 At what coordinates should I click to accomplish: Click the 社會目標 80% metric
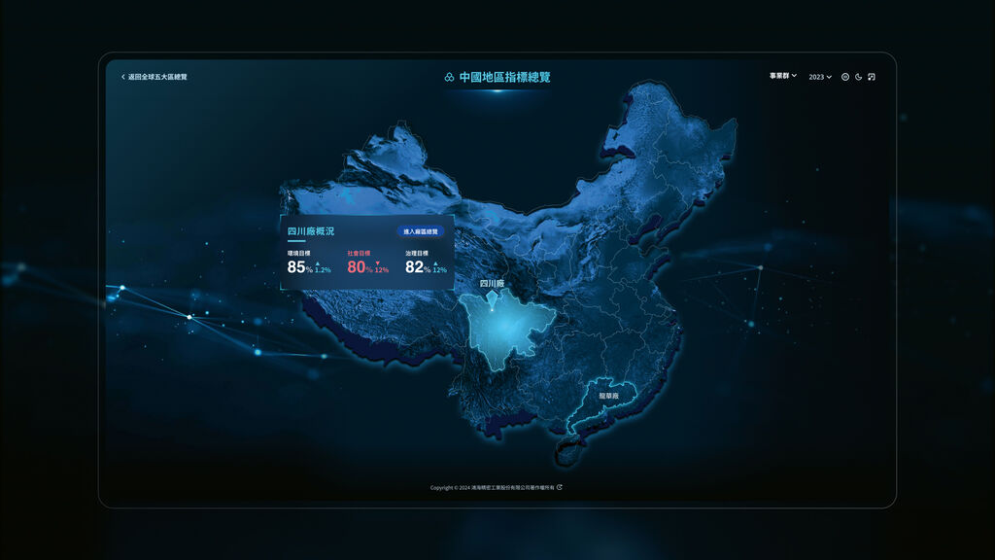359,266
